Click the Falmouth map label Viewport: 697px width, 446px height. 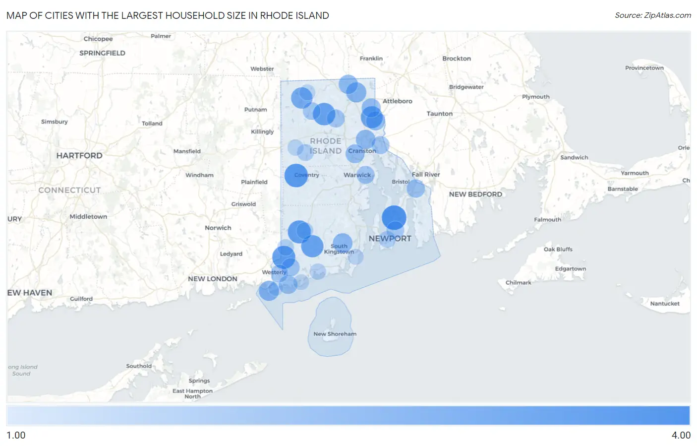coord(547,220)
